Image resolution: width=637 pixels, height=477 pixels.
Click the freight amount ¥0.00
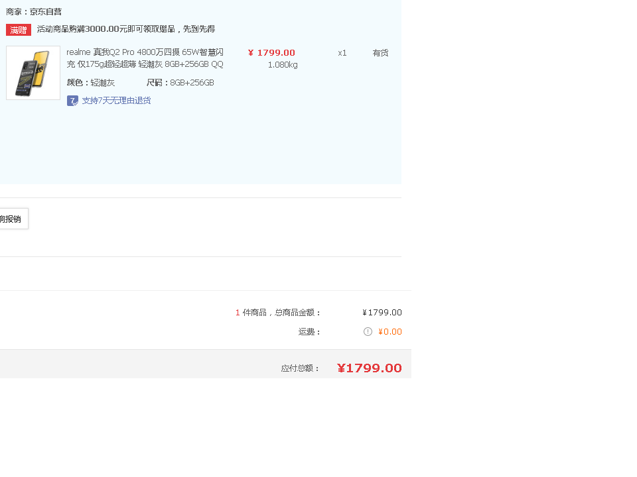tap(390, 332)
